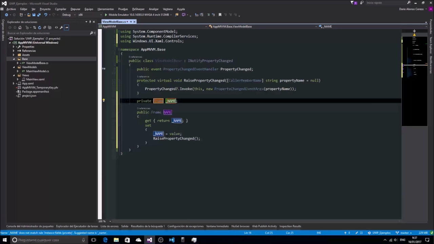
Task: Expand the App.xaml node
Action: click(14, 83)
